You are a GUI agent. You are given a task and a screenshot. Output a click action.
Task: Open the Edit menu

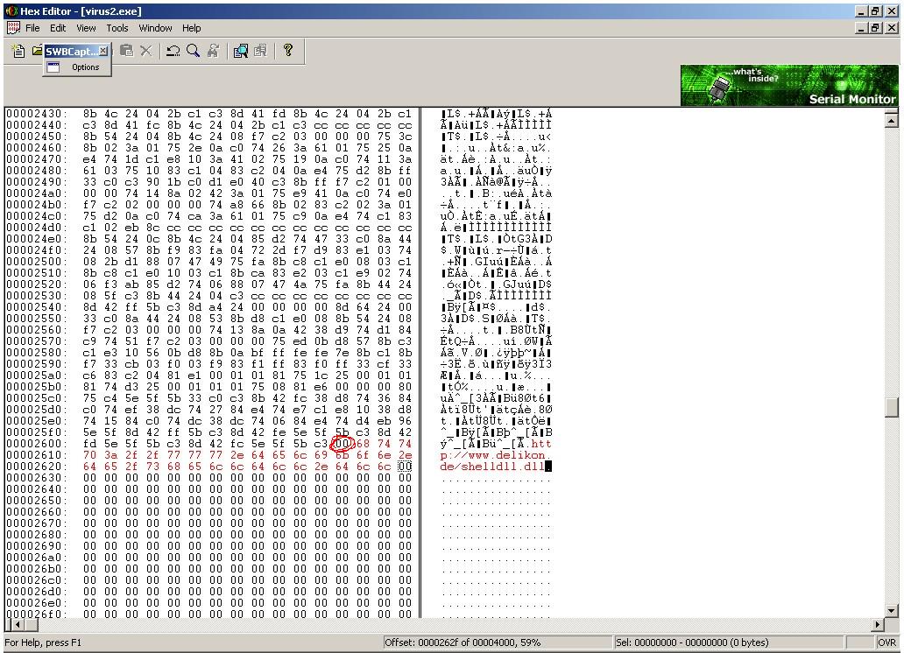(58, 28)
